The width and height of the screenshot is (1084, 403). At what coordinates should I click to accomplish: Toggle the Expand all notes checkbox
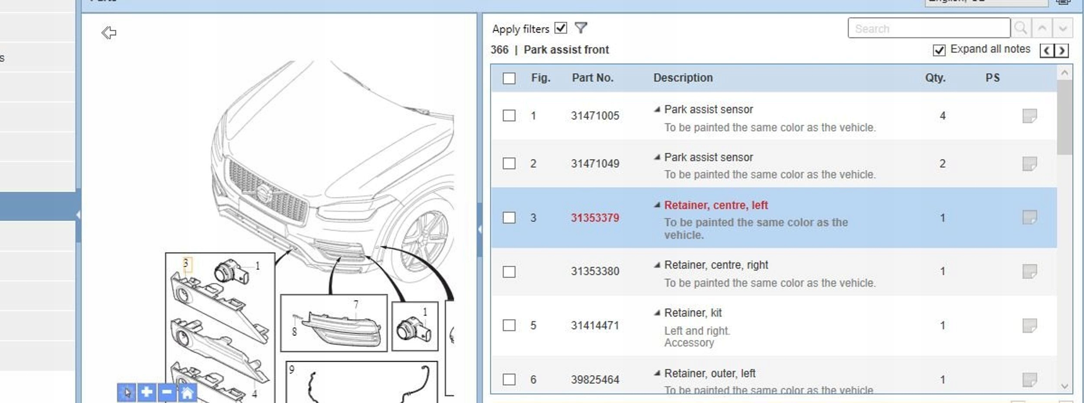tap(939, 50)
